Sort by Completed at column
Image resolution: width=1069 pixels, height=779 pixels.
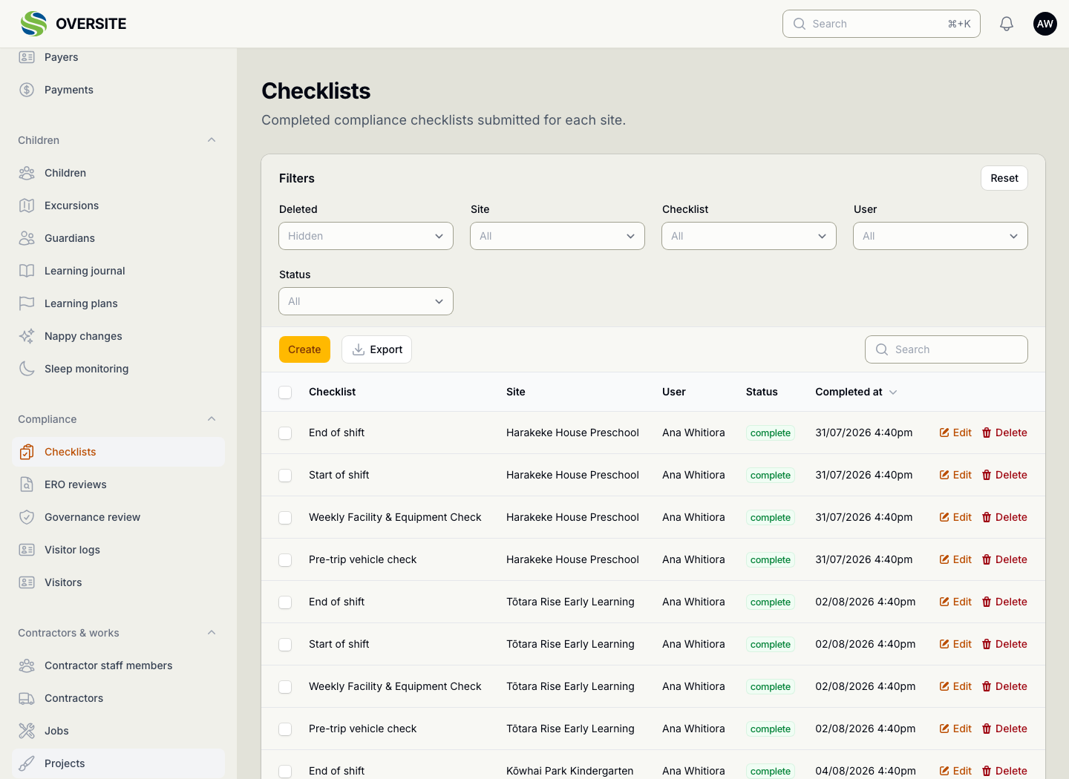856,392
